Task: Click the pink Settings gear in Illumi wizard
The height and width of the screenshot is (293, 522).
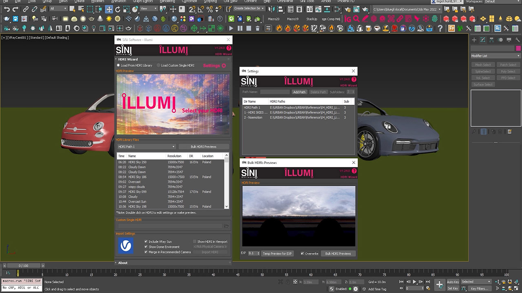Action: point(223,66)
